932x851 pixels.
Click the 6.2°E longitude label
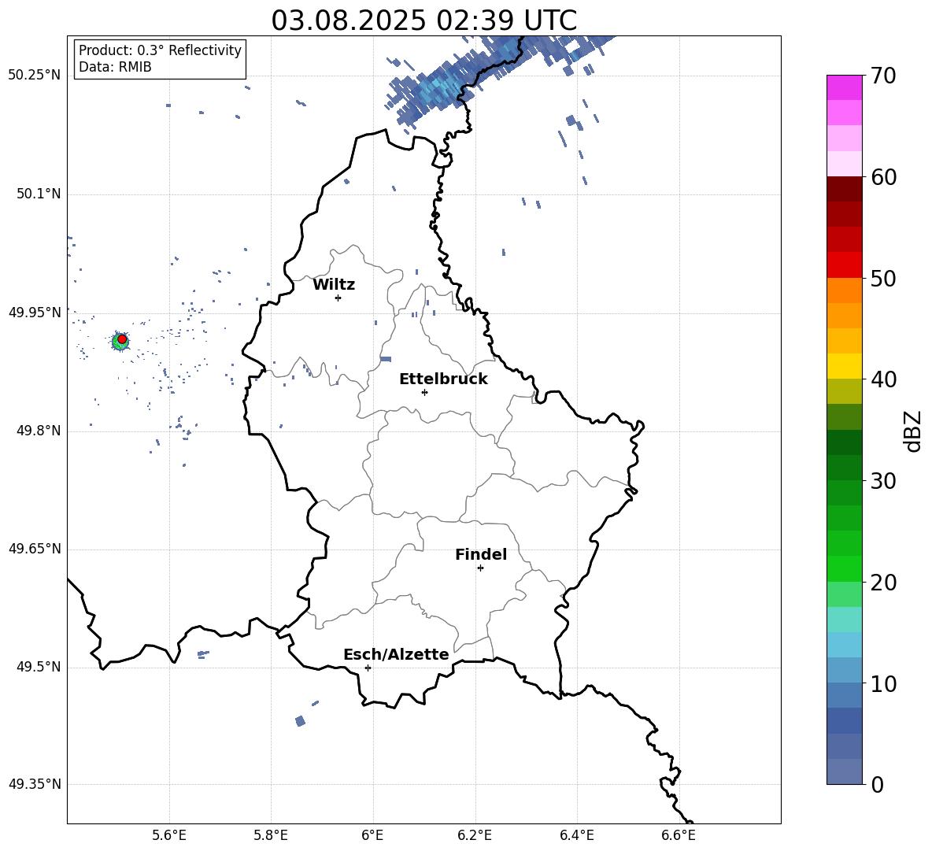[475, 835]
